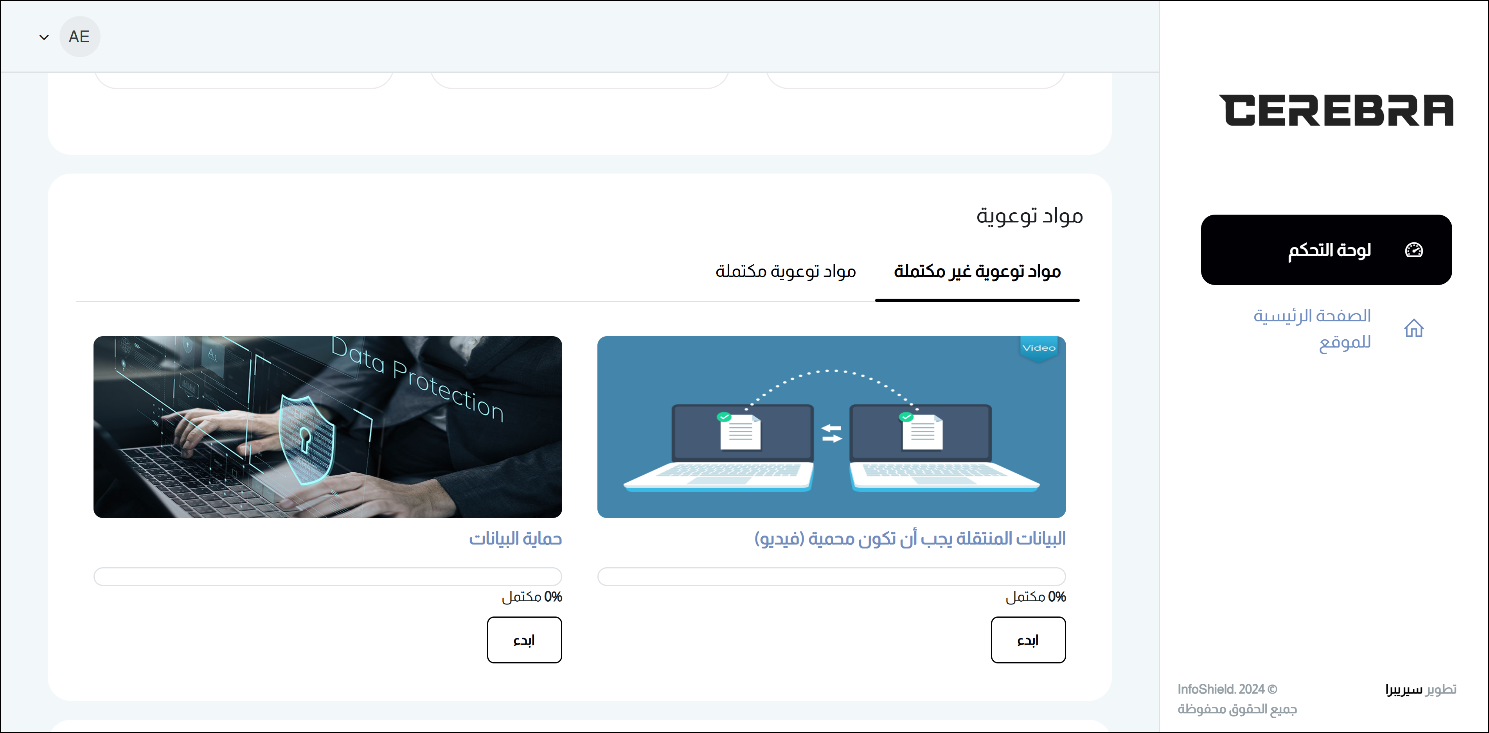Click progress bar of video course
This screenshot has height=733, width=1489.
831,577
